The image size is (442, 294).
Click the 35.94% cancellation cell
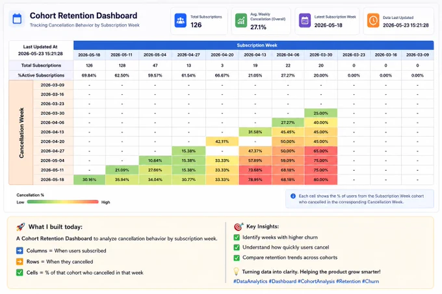[122, 180]
